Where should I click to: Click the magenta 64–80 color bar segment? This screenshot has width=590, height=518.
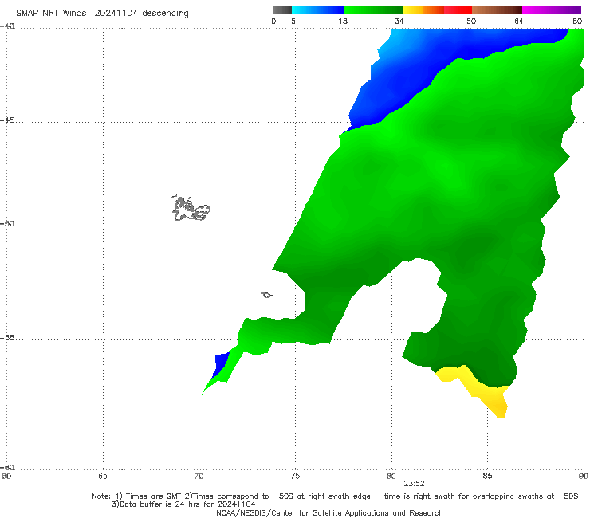pos(552,10)
